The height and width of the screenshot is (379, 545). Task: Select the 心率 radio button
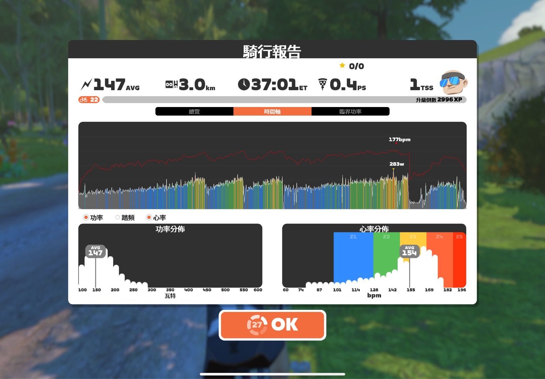pos(149,217)
